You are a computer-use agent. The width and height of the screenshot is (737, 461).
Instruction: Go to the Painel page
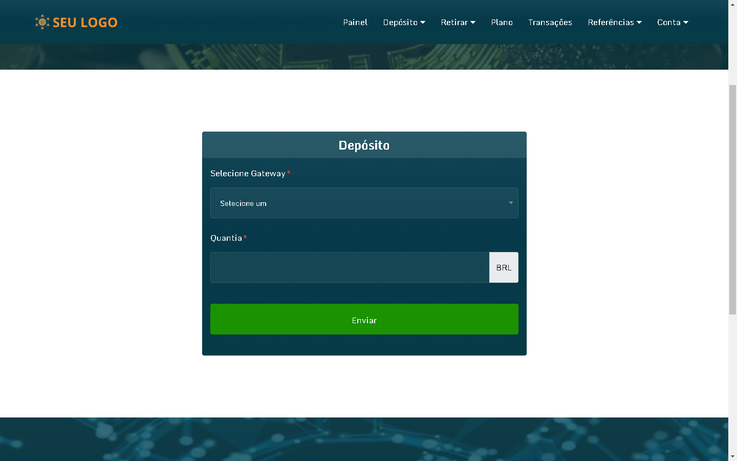point(355,23)
